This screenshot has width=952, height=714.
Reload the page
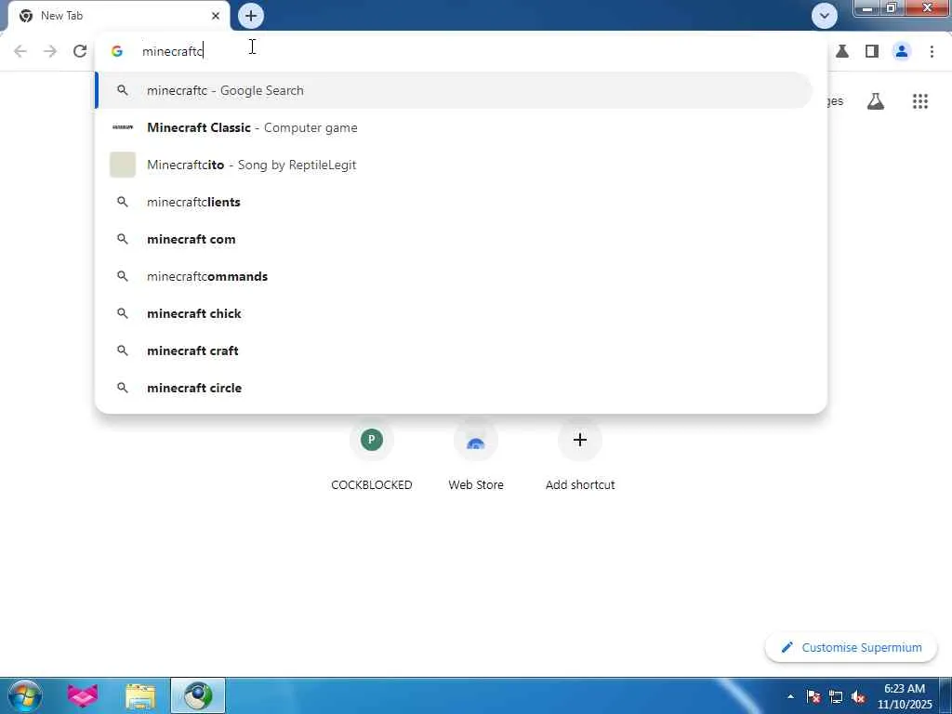pos(80,51)
